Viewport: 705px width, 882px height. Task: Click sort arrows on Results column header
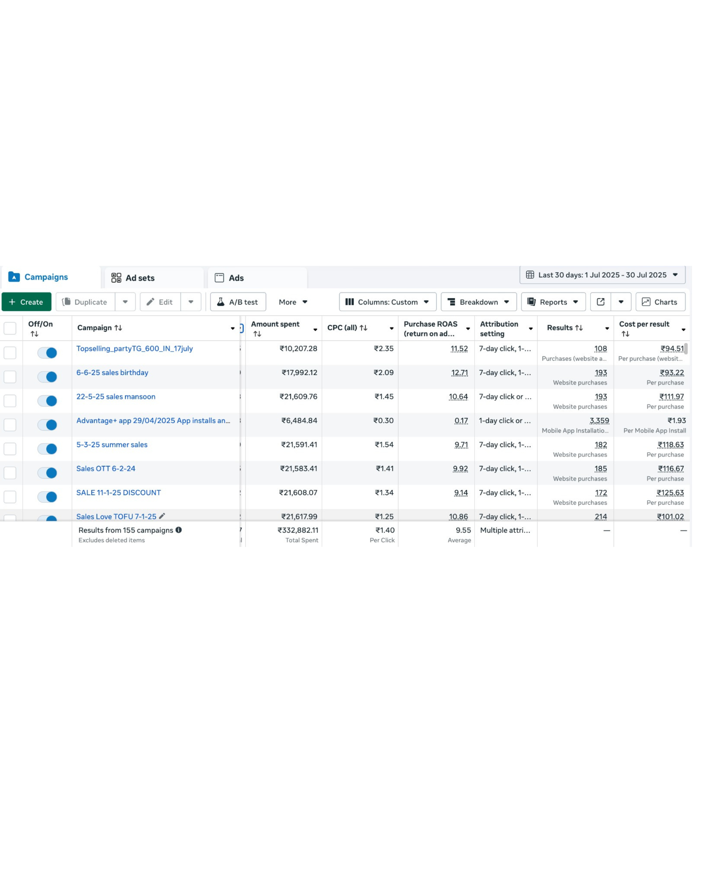click(x=579, y=328)
